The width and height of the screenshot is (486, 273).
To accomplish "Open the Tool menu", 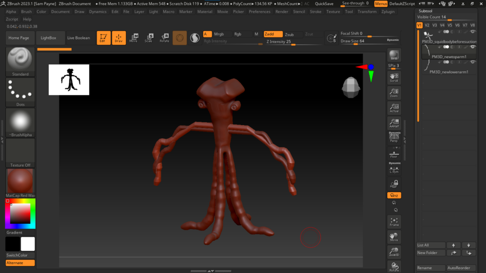I will (349, 11).
